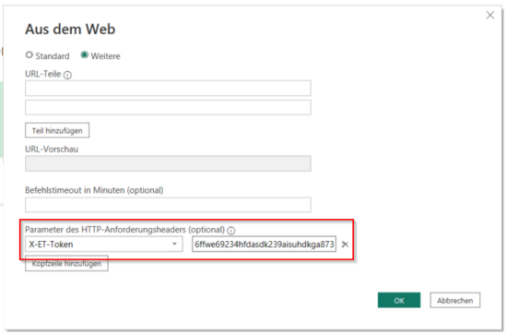Remove the X-ET-Token header row
507x335 pixels.
(345, 245)
